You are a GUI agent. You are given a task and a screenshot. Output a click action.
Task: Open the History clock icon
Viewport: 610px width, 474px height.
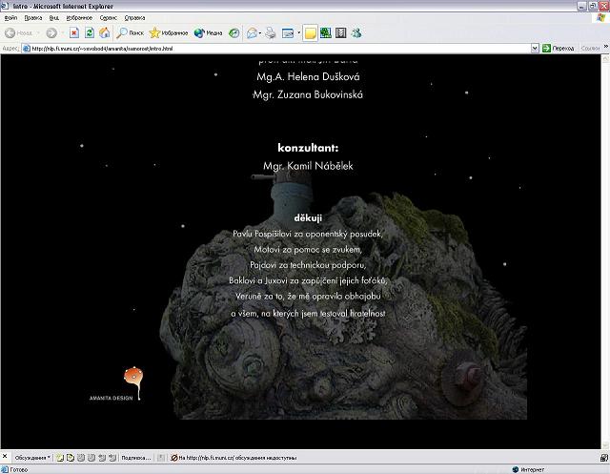[234, 33]
